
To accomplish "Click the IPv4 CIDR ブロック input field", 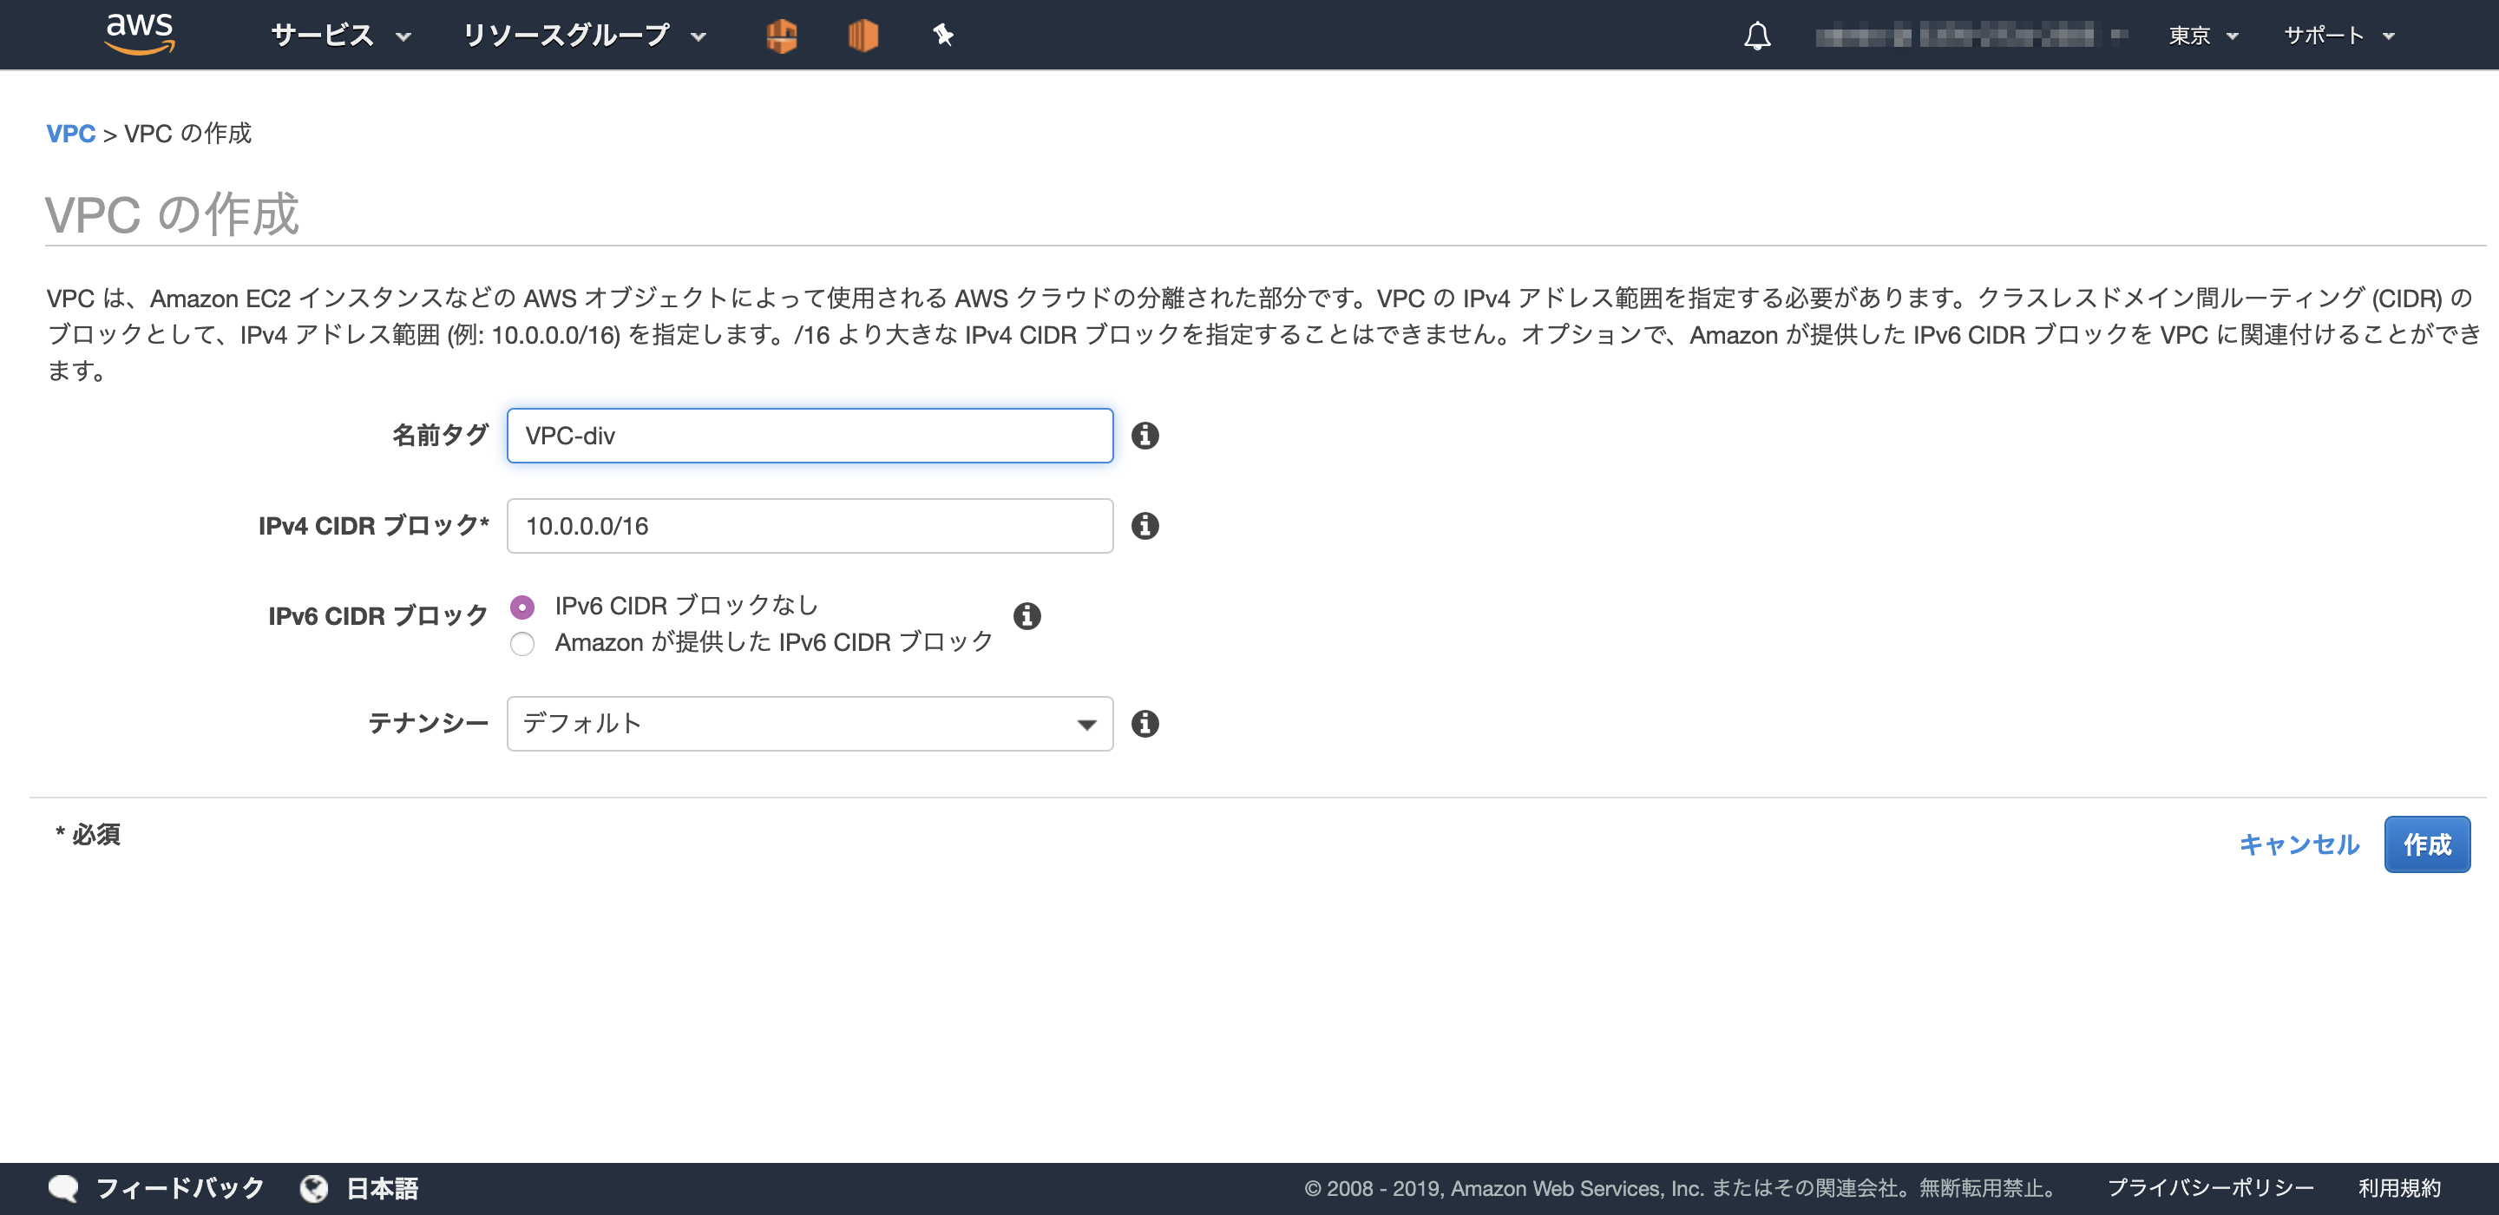I will click(809, 526).
